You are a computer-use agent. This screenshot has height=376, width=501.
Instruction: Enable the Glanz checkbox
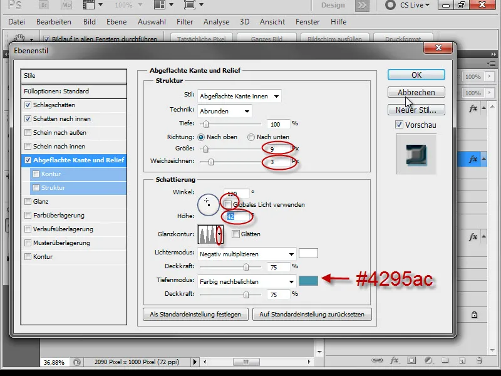click(x=28, y=201)
